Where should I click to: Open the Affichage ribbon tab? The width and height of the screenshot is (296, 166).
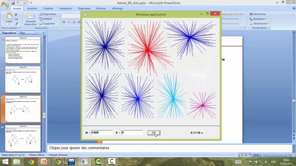click(x=117, y=8)
